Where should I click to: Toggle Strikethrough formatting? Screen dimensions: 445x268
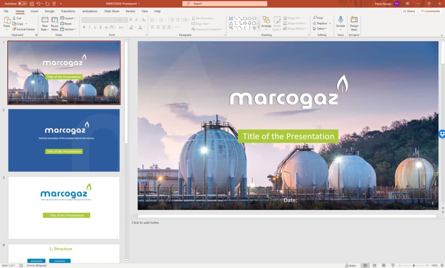(x=106, y=27)
